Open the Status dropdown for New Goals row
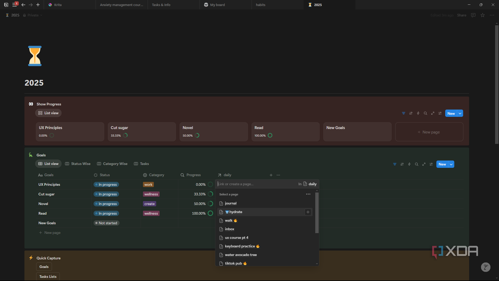Image resolution: width=499 pixels, height=281 pixels. coord(106,223)
